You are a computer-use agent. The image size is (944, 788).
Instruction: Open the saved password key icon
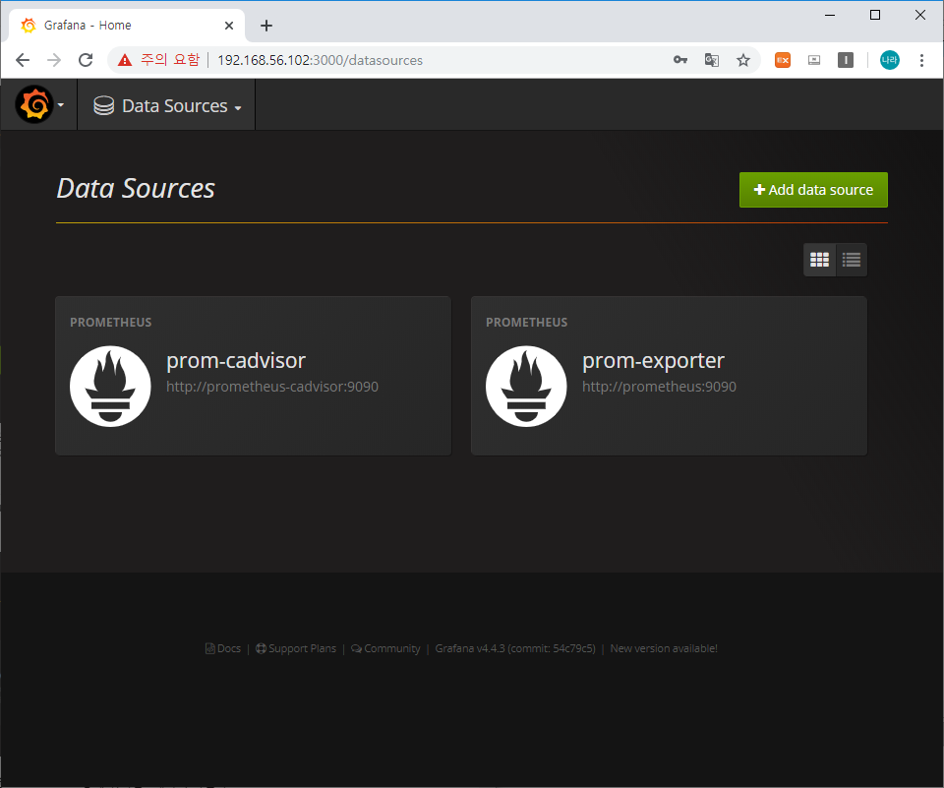tap(680, 60)
